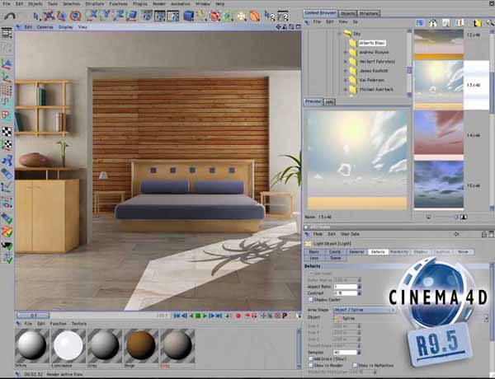This screenshot has width=495, height=379.
Task: Switch to the Info tab beside Preview
Action: [x=329, y=102]
